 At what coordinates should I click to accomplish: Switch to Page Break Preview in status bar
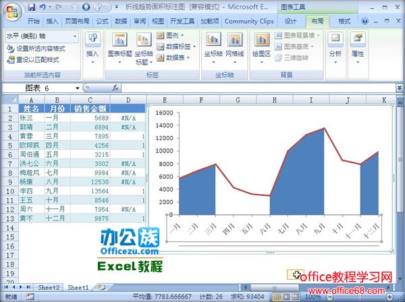pos(296,297)
